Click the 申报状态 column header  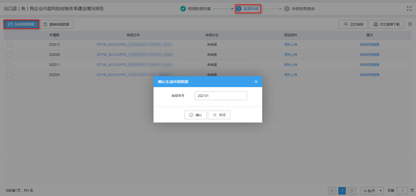click(x=212, y=35)
